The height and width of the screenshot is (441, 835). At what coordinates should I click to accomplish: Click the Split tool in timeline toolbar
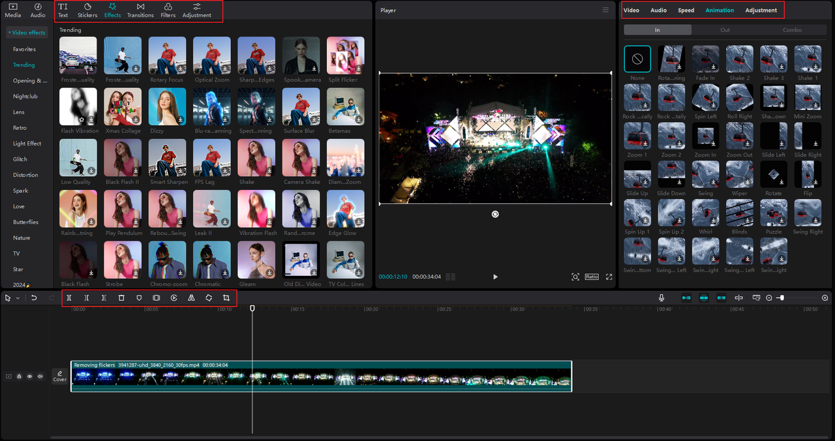tap(68, 297)
